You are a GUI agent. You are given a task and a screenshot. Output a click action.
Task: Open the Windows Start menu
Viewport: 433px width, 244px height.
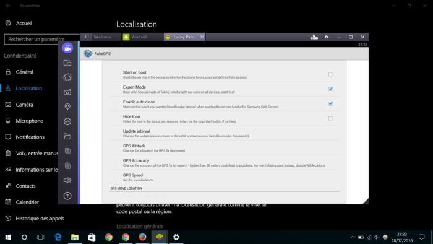coord(8,237)
